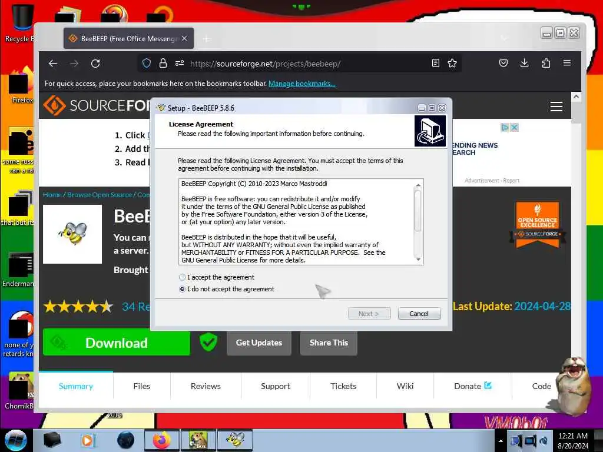The width and height of the screenshot is (603, 452).
Task: Click the BeeBEEP bee project thumbnail
Action: pyautogui.click(x=72, y=234)
